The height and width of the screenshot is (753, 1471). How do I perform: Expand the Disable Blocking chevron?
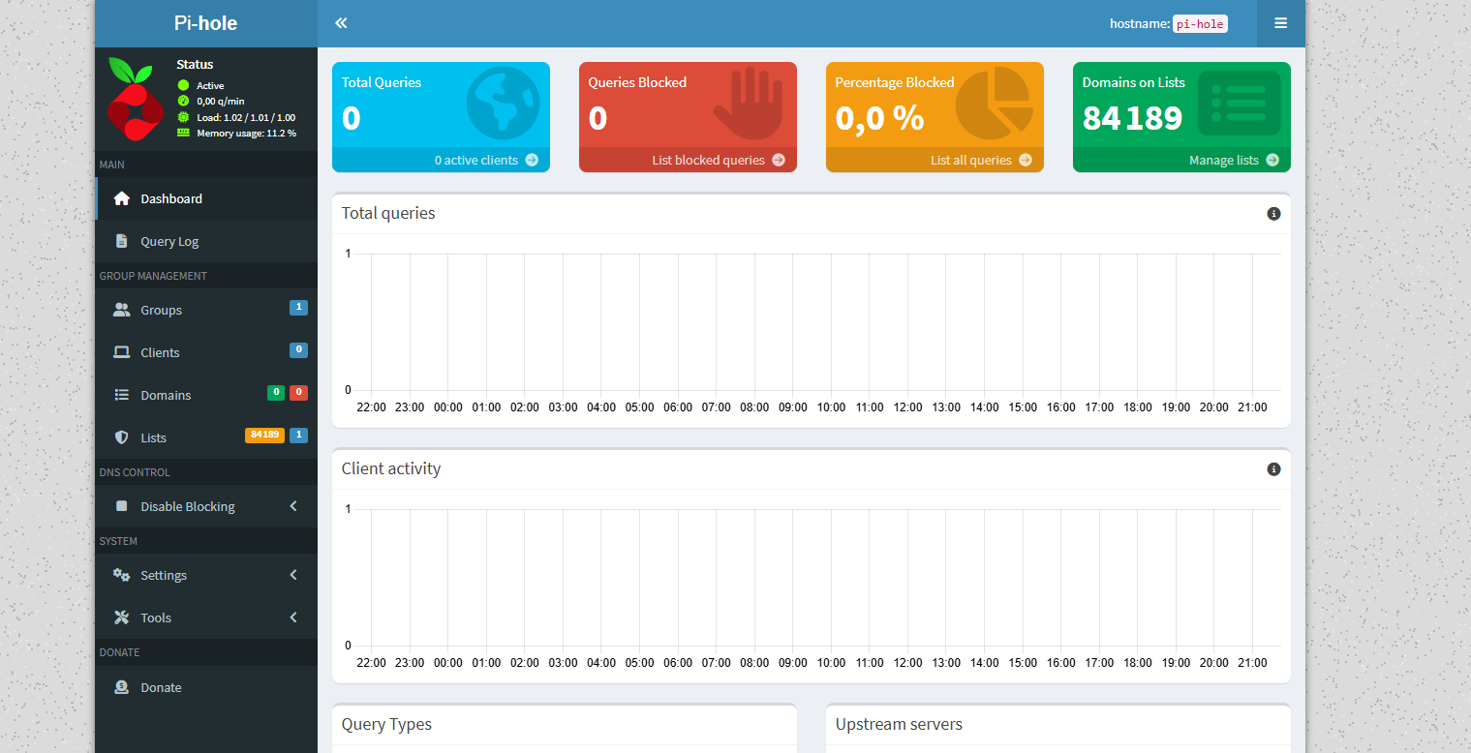[293, 505]
